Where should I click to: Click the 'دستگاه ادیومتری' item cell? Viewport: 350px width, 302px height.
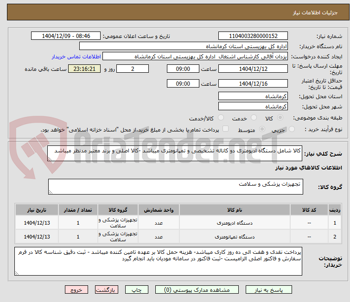coord(235,223)
